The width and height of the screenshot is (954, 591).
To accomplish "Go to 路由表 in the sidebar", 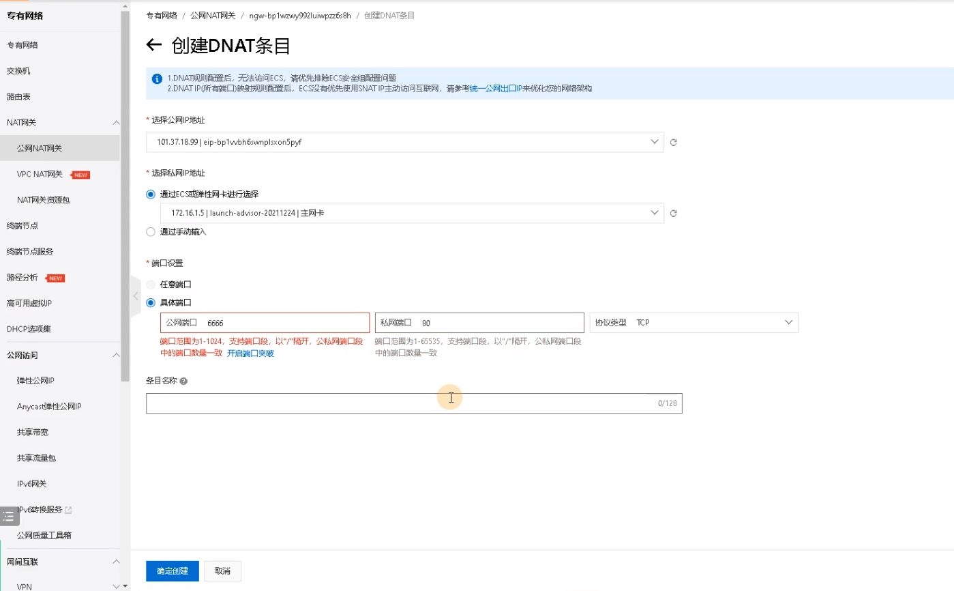I will pyautogui.click(x=18, y=97).
